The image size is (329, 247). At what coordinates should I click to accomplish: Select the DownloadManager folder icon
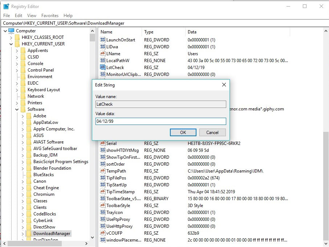pyautogui.click(x=28, y=234)
